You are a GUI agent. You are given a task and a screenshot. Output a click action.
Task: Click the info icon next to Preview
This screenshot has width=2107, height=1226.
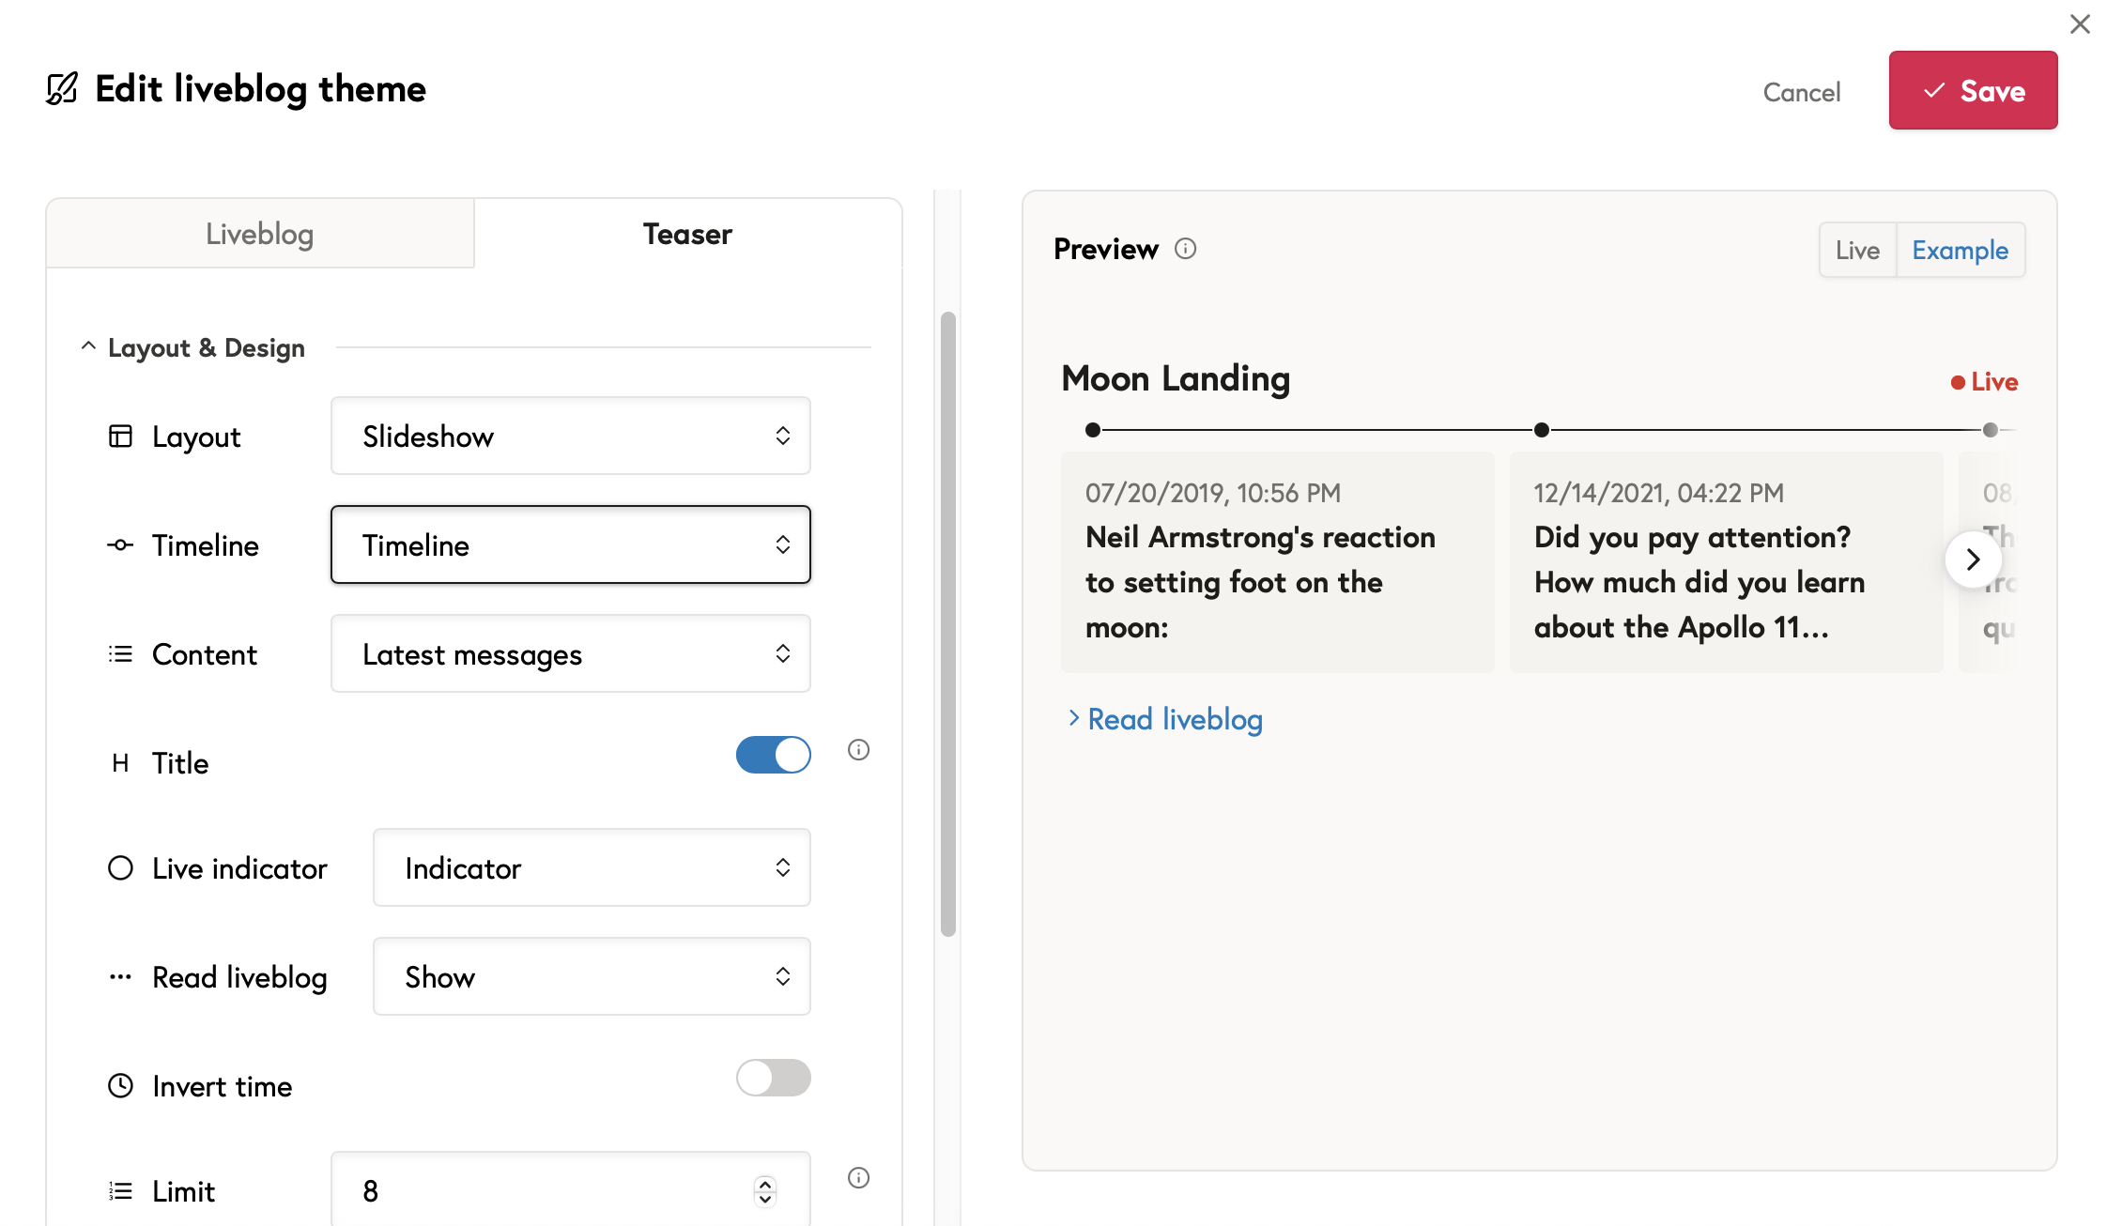[x=1185, y=249]
